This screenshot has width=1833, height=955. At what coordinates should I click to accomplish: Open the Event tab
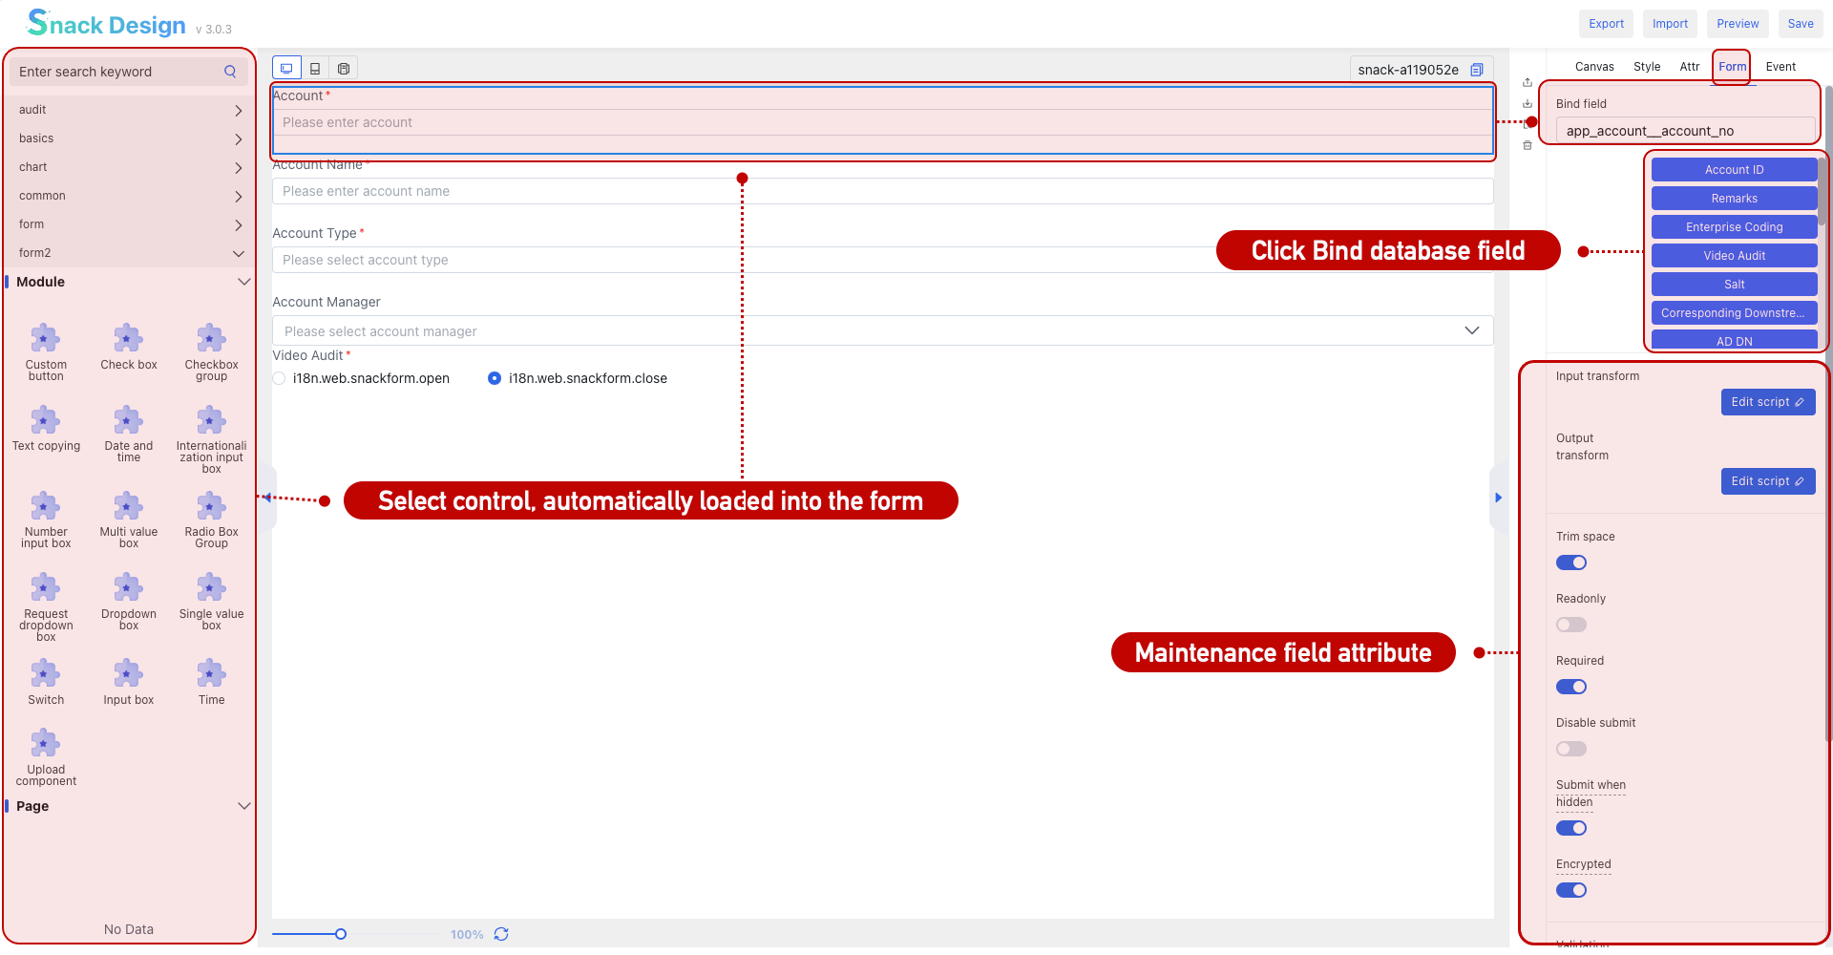pyautogui.click(x=1780, y=67)
